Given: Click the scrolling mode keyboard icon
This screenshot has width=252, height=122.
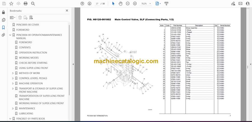Looking at the screenshot, I should [166, 4].
